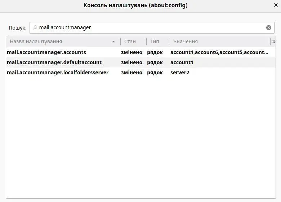Sort by the Назва налаштування column header
This screenshot has height=202, width=281.
click(63, 41)
